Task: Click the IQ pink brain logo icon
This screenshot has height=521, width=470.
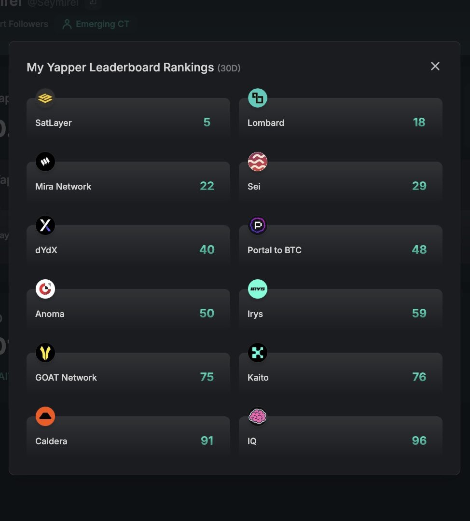Action: tap(258, 416)
